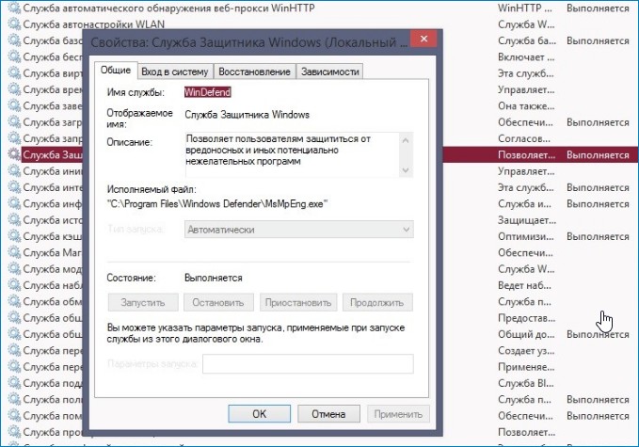Switch to the Вход в систему tab

pos(174,72)
